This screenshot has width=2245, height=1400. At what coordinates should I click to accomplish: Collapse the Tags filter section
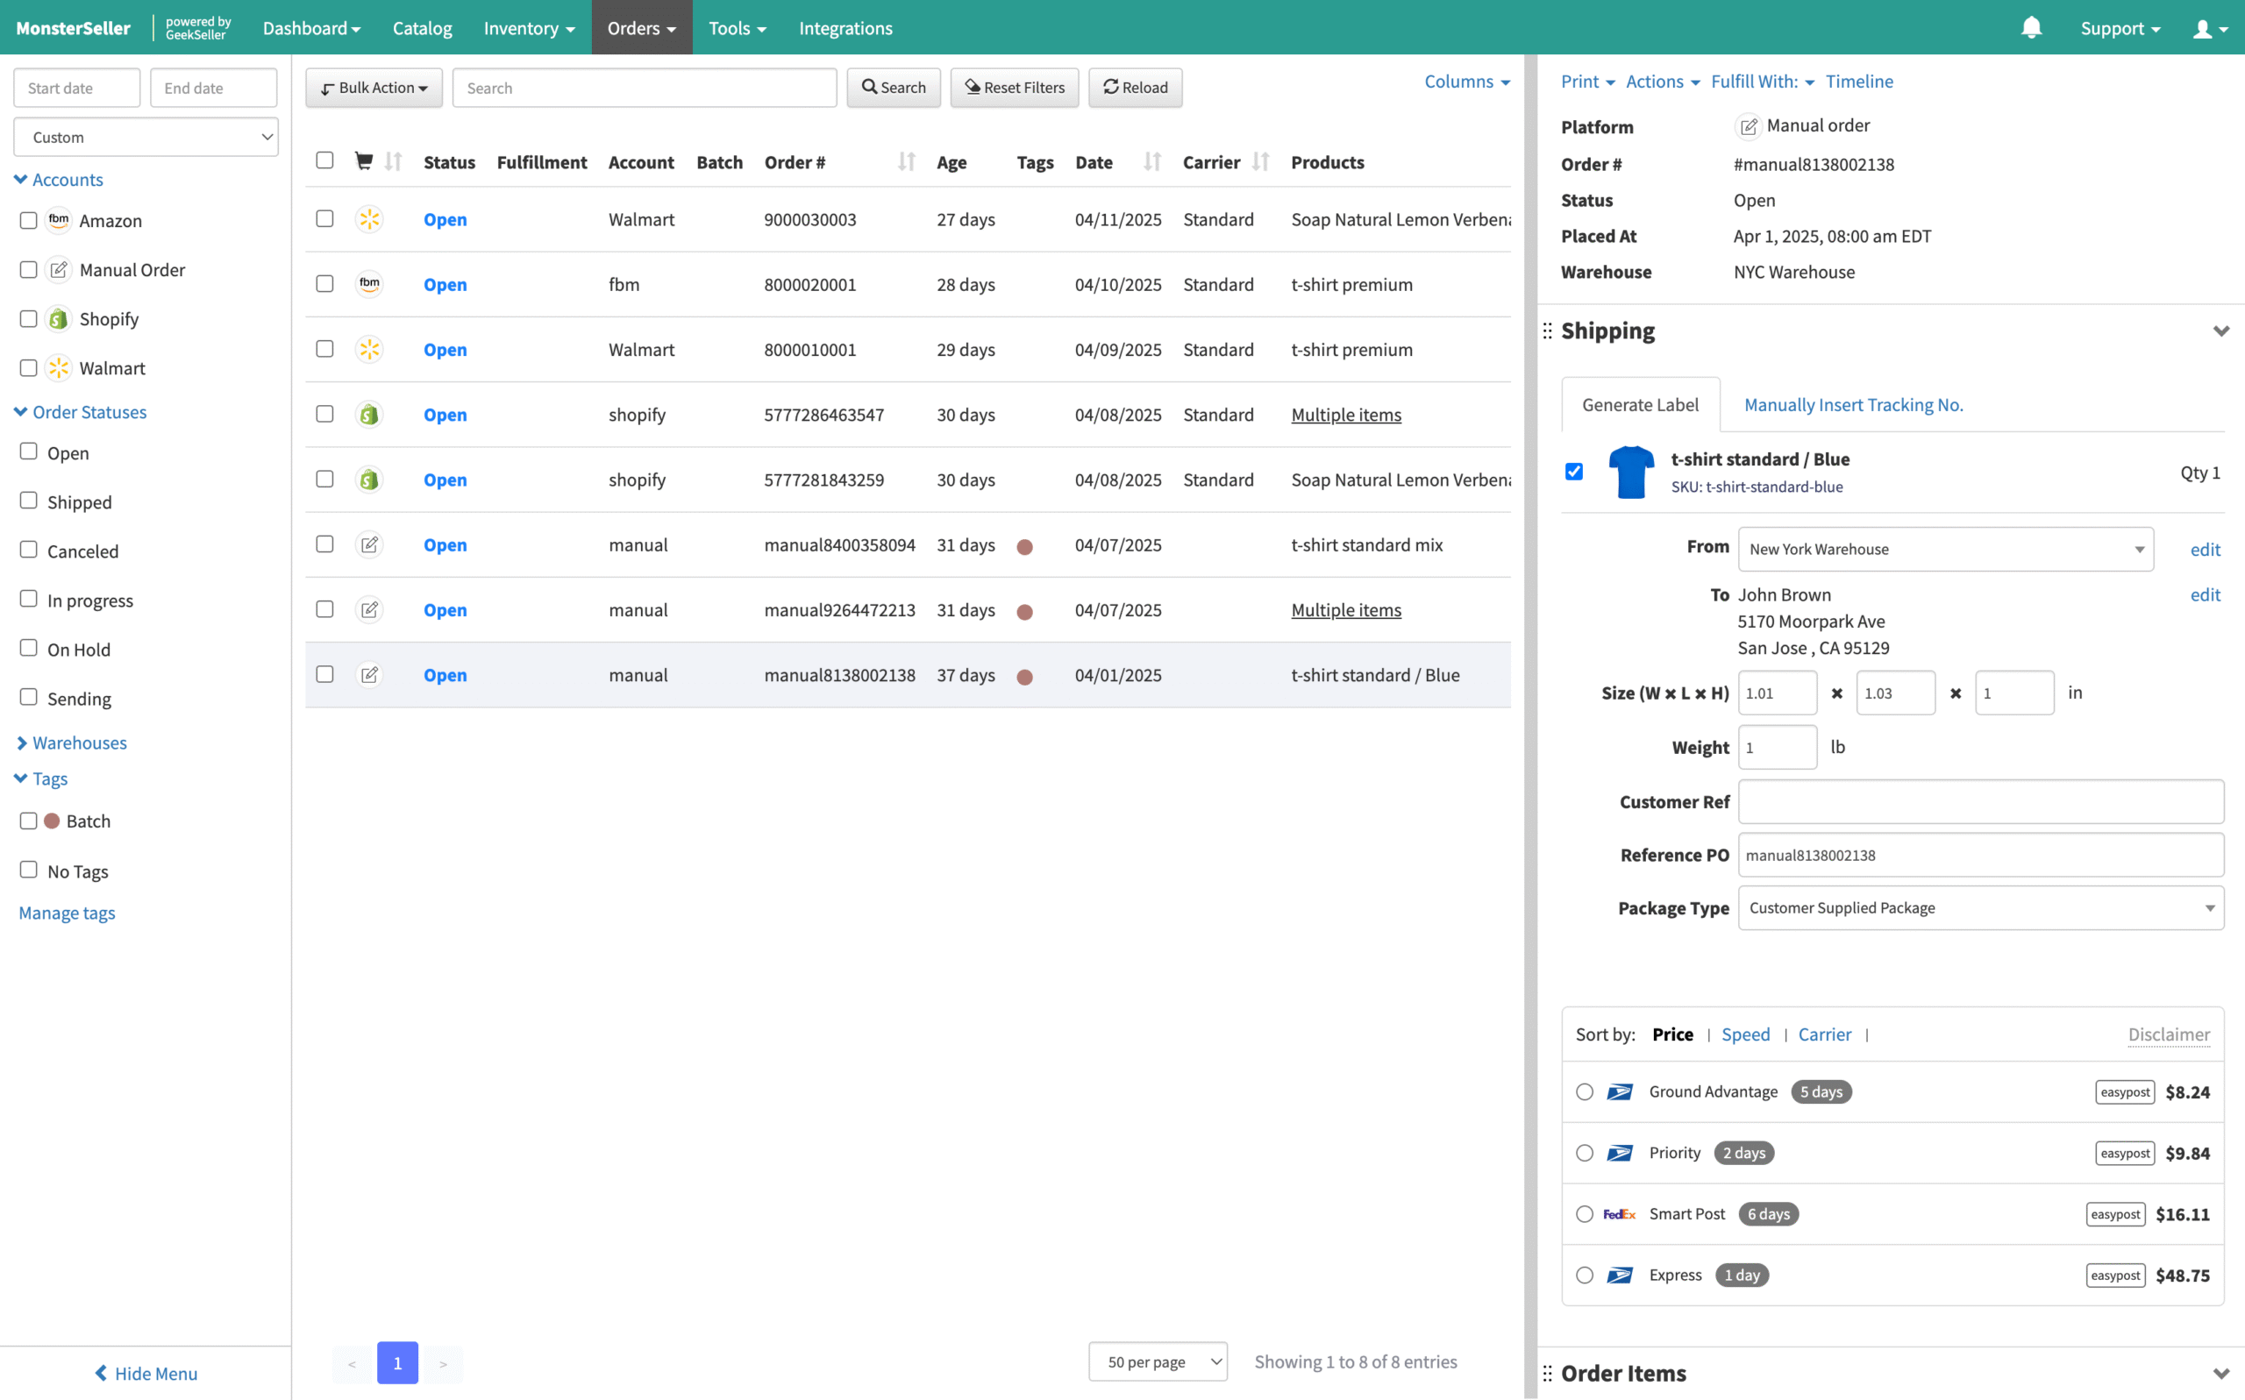(42, 778)
